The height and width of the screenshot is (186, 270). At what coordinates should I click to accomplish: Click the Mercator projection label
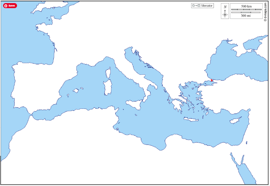[x=207, y=6]
